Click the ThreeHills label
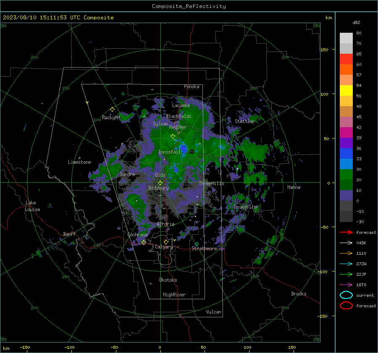Screen dimensions: 378x353 click(211, 183)
